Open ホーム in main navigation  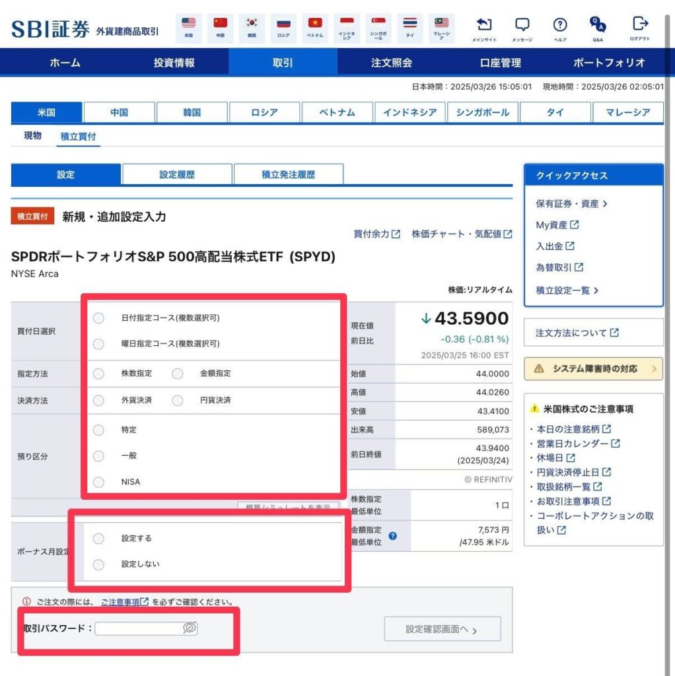point(65,63)
